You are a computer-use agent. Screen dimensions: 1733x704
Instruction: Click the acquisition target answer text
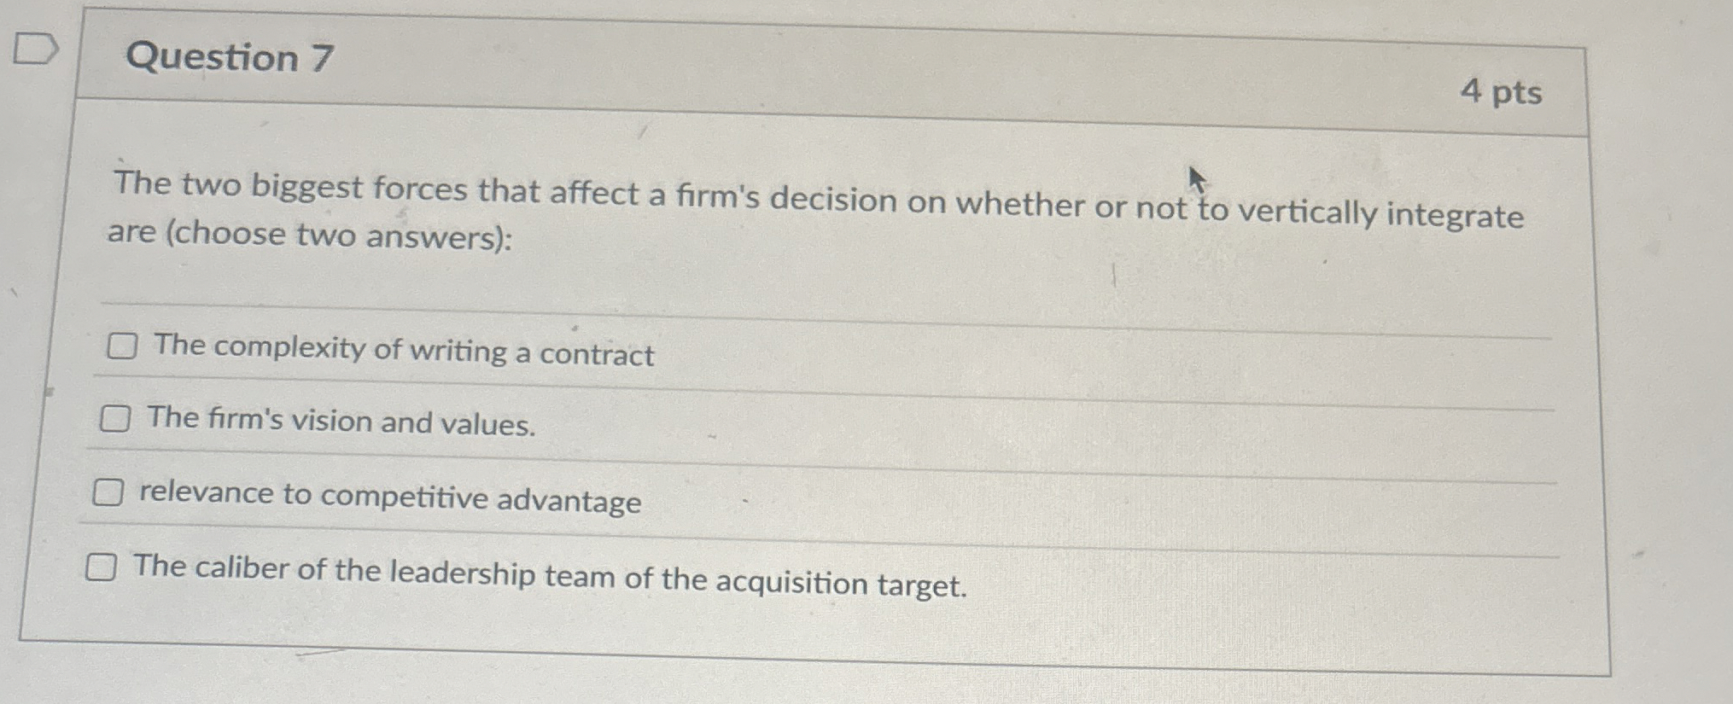click(x=551, y=571)
